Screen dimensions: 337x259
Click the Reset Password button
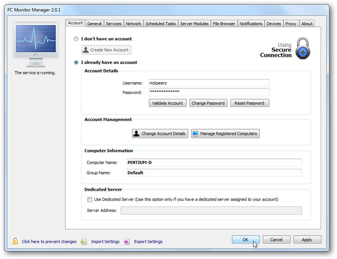click(x=249, y=103)
